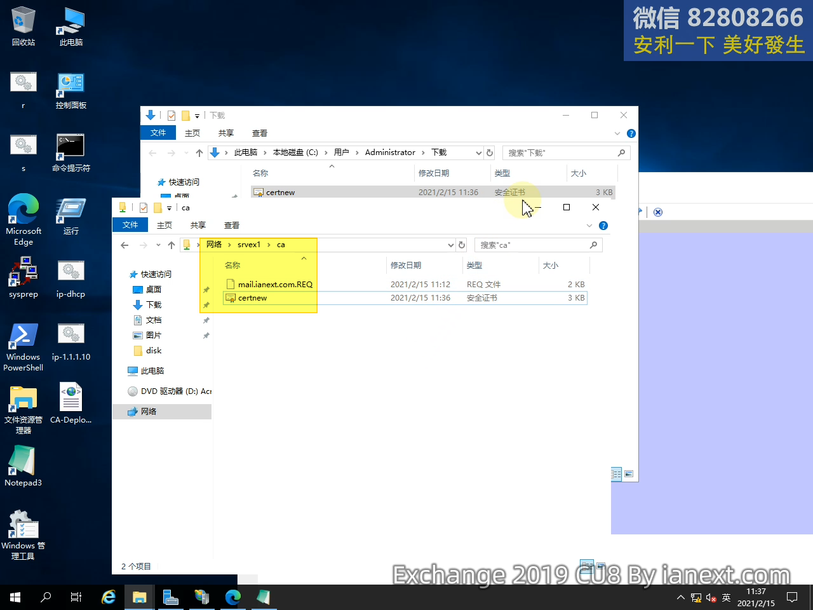Open CA-Deploy file on desktop
The width and height of the screenshot is (813, 610).
tap(71, 403)
